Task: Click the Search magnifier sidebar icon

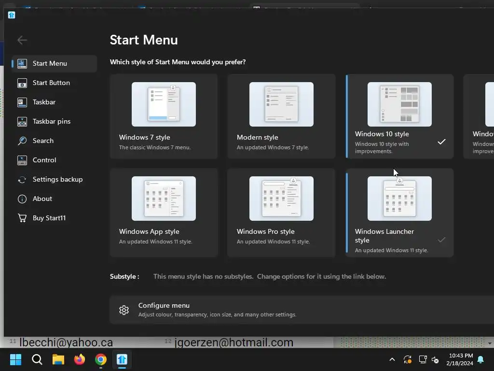Action: 22,141
